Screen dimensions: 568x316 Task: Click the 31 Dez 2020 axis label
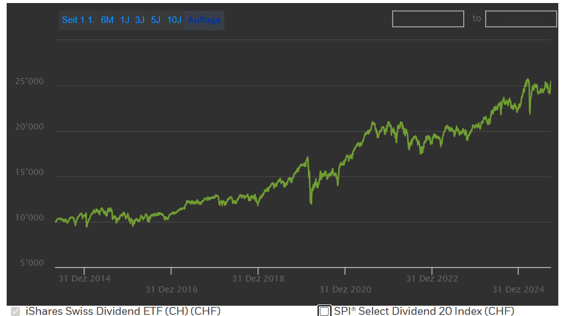pyautogui.click(x=345, y=289)
